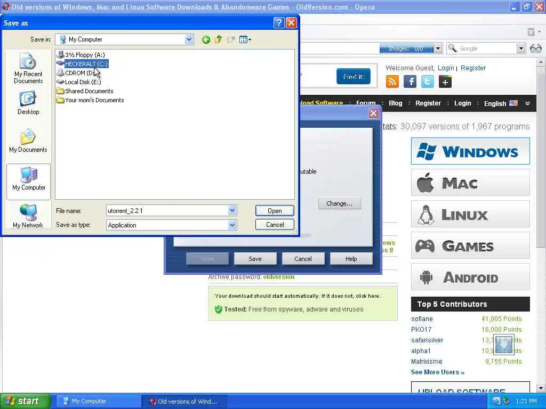
Task: Click the Windows category banner
Action: point(470,151)
